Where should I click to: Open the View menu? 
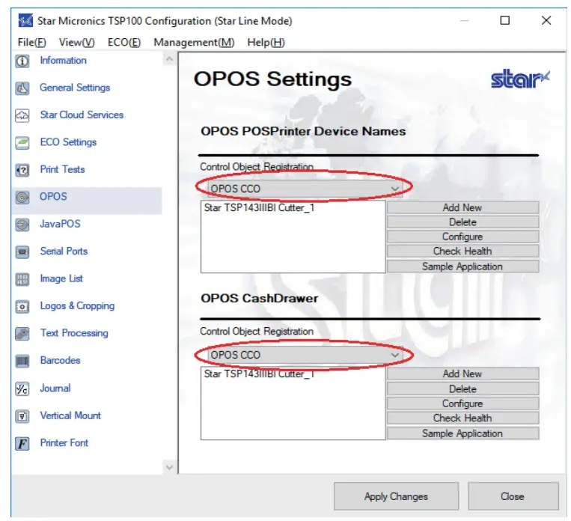[x=77, y=42]
